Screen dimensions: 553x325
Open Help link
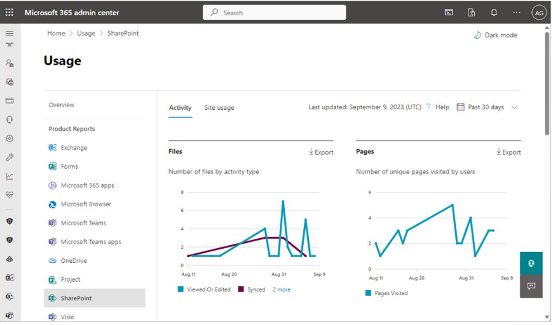(442, 107)
